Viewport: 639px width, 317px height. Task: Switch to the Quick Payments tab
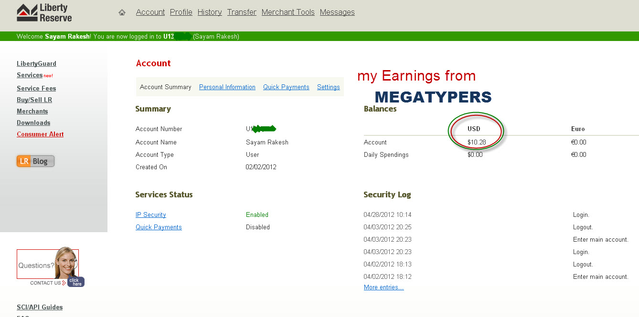[x=286, y=87]
